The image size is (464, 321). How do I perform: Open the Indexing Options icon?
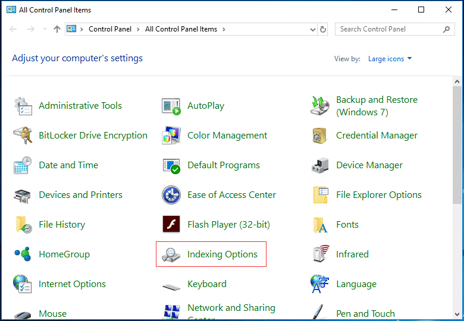(x=171, y=254)
